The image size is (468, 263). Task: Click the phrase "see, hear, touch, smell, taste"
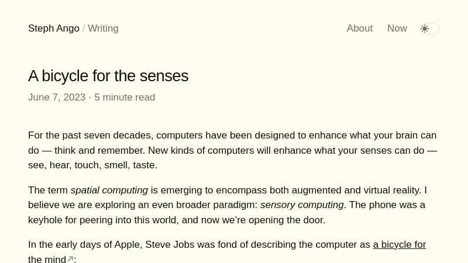pos(91,165)
